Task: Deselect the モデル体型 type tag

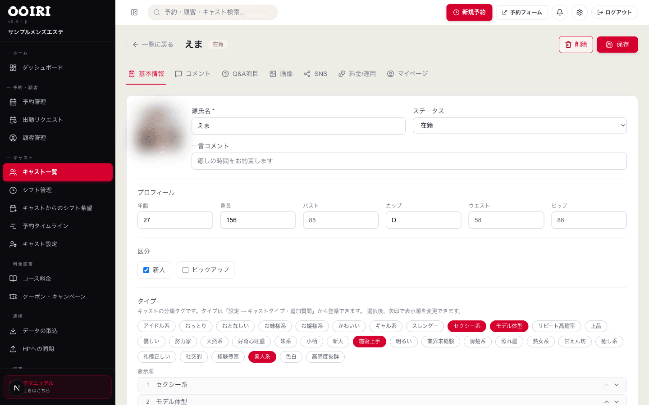Action: click(509, 326)
